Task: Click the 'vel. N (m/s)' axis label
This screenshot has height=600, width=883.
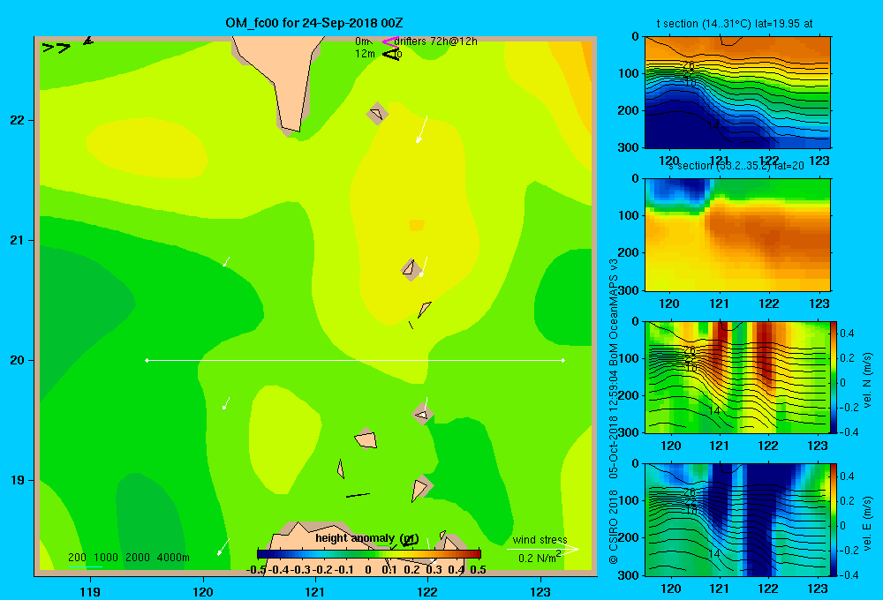Action: [x=868, y=380]
